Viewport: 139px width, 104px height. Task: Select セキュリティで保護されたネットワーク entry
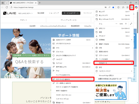pos(73,56)
